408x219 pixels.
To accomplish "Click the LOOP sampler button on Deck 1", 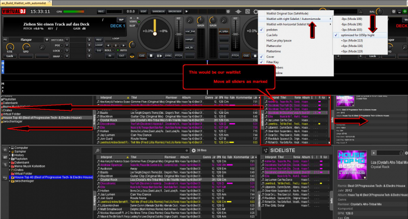I will [x=99, y=45].
